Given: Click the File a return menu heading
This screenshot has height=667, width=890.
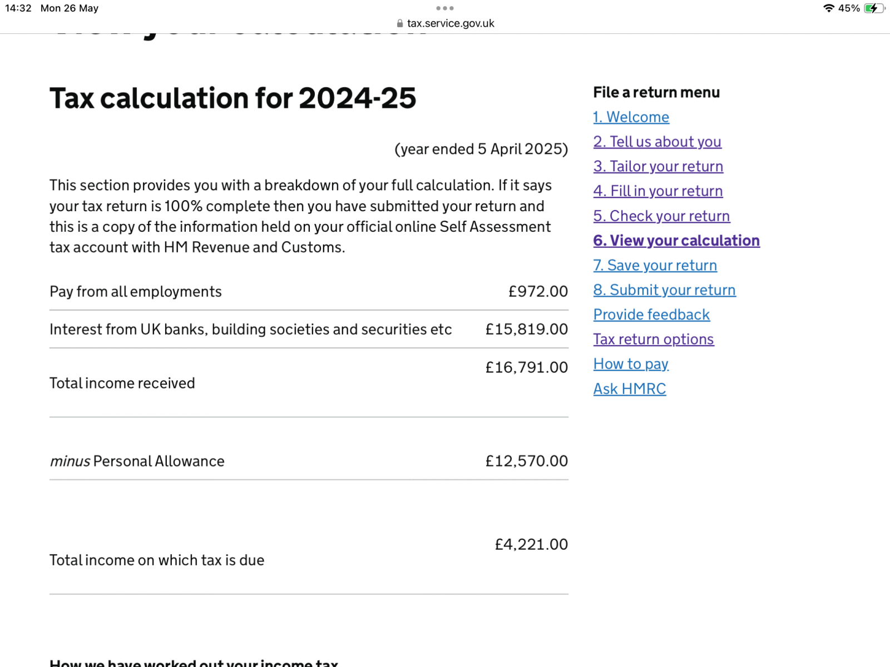Looking at the screenshot, I should (x=656, y=92).
